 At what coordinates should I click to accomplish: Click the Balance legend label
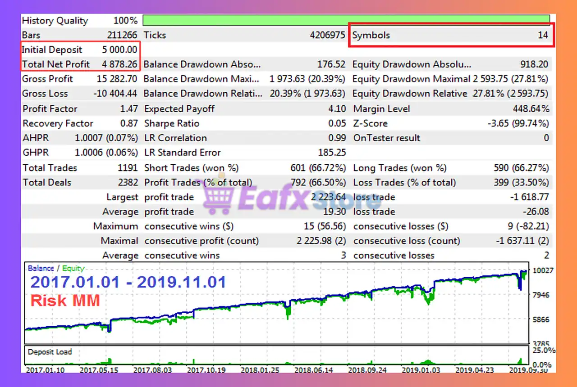[41, 268]
